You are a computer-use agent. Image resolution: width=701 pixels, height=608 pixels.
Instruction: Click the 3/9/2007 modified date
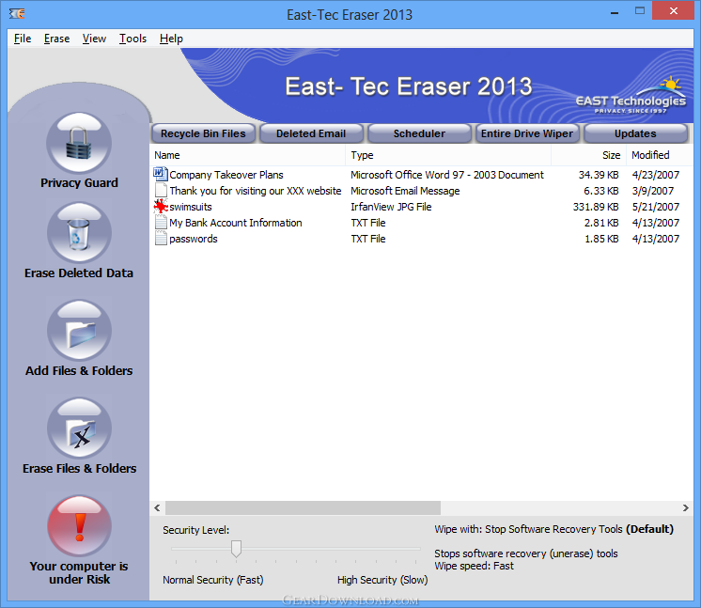click(x=653, y=191)
